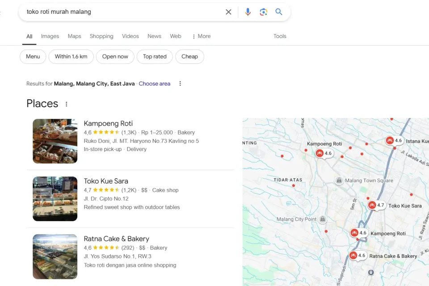
Task: Click Toko Kue Sara 4.7 map pin
Action: pyautogui.click(x=376, y=205)
